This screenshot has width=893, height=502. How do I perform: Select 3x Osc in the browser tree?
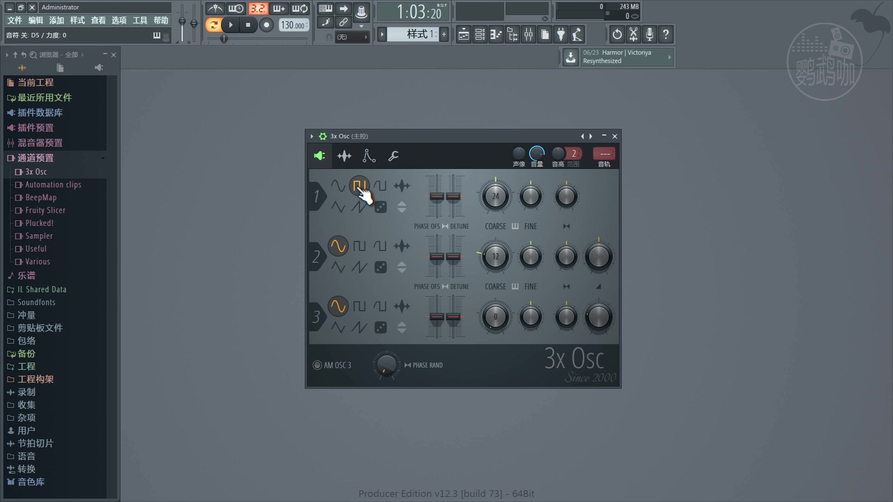tap(36, 172)
